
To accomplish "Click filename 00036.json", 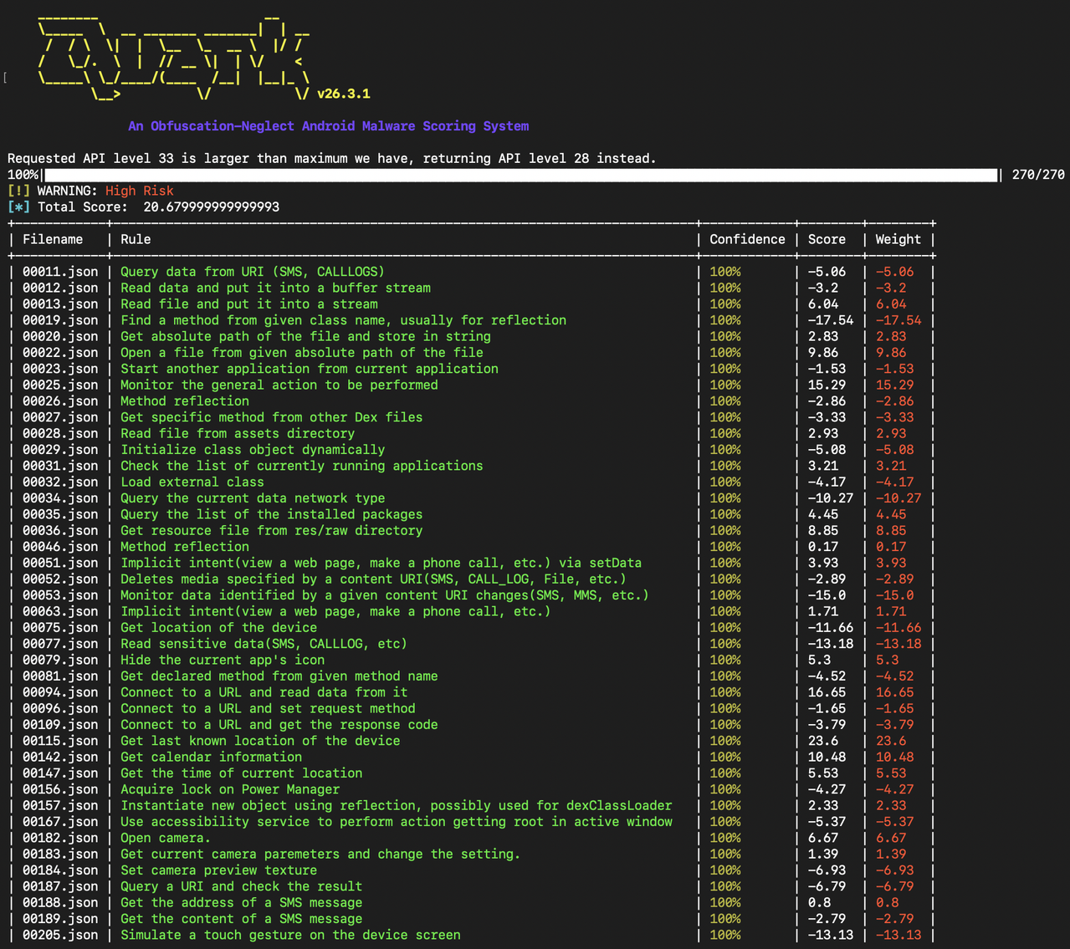I will point(60,530).
